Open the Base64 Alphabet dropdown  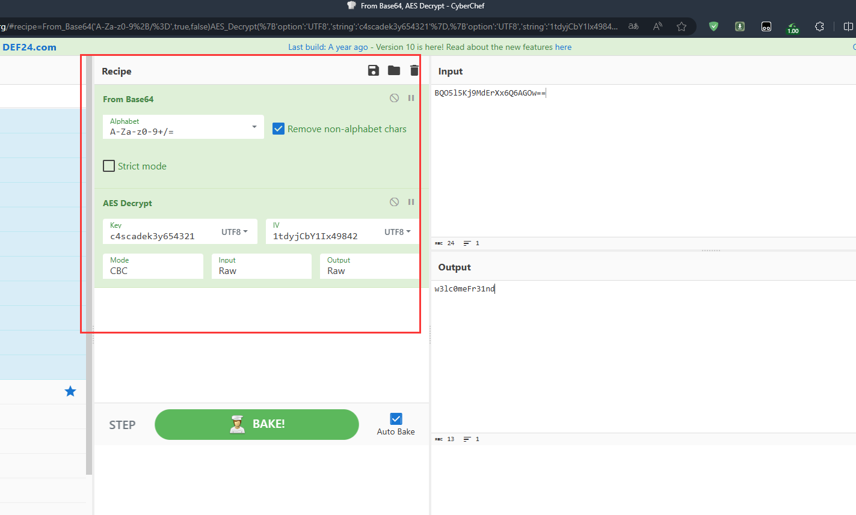(183, 127)
